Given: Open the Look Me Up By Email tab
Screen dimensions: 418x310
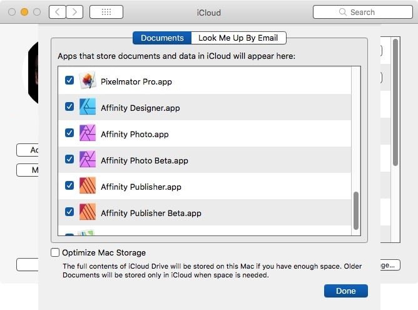Looking at the screenshot, I should coord(238,38).
